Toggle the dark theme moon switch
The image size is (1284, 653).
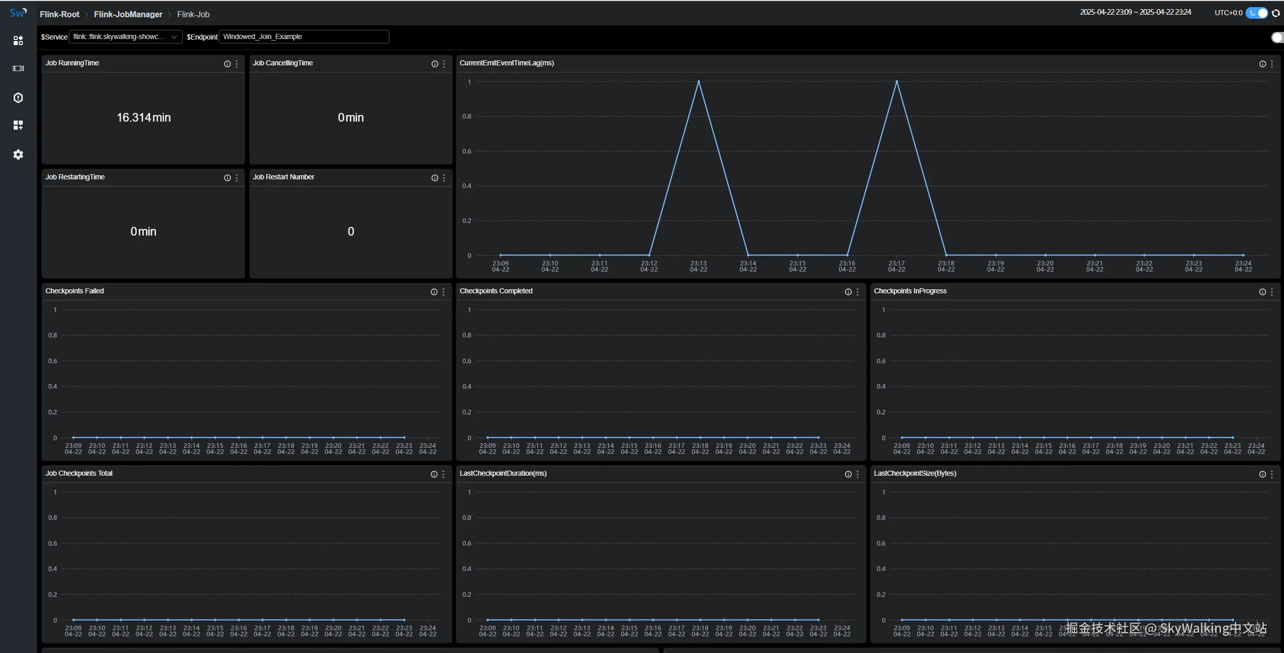pyautogui.click(x=1257, y=13)
